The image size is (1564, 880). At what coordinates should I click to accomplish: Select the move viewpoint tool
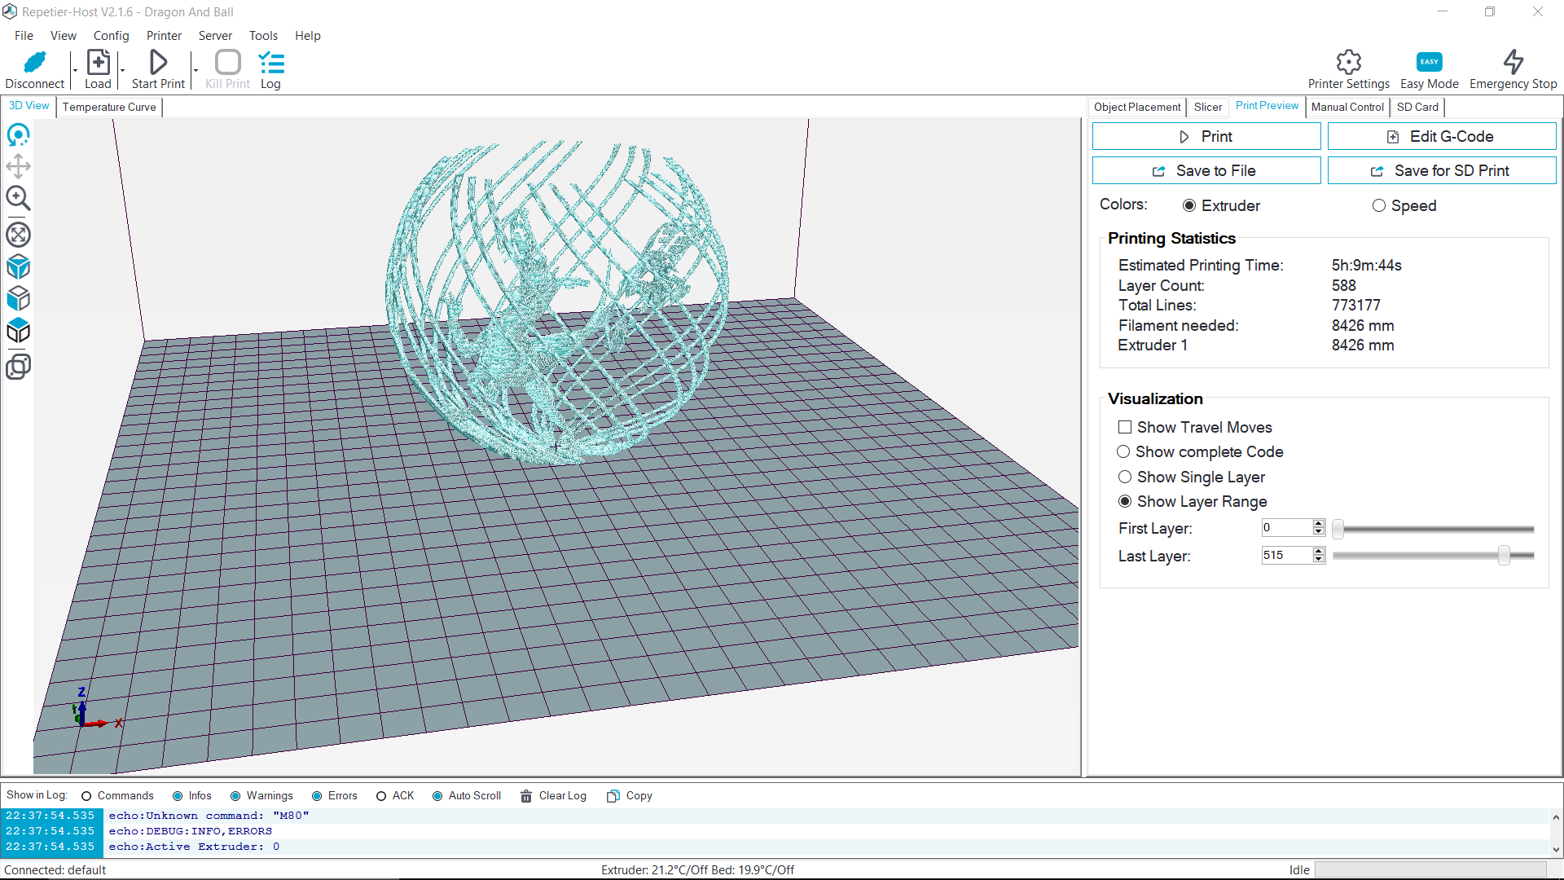19,166
